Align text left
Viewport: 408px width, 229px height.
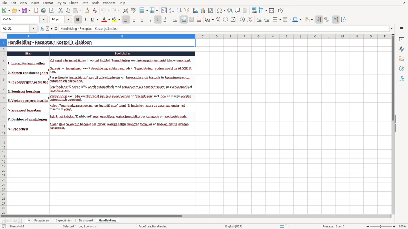point(126,20)
